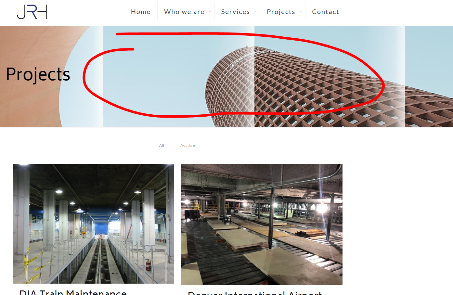The width and height of the screenshot is (453, 295).
Task: Open the DIA Train Maintenance photo
Action: click(x=93, y=224)
